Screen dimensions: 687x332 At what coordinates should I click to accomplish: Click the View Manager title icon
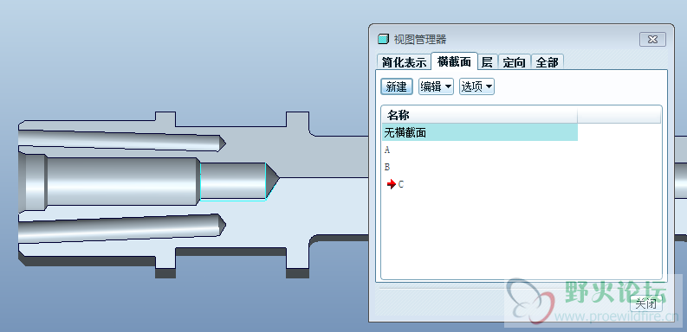click(383, 40)
